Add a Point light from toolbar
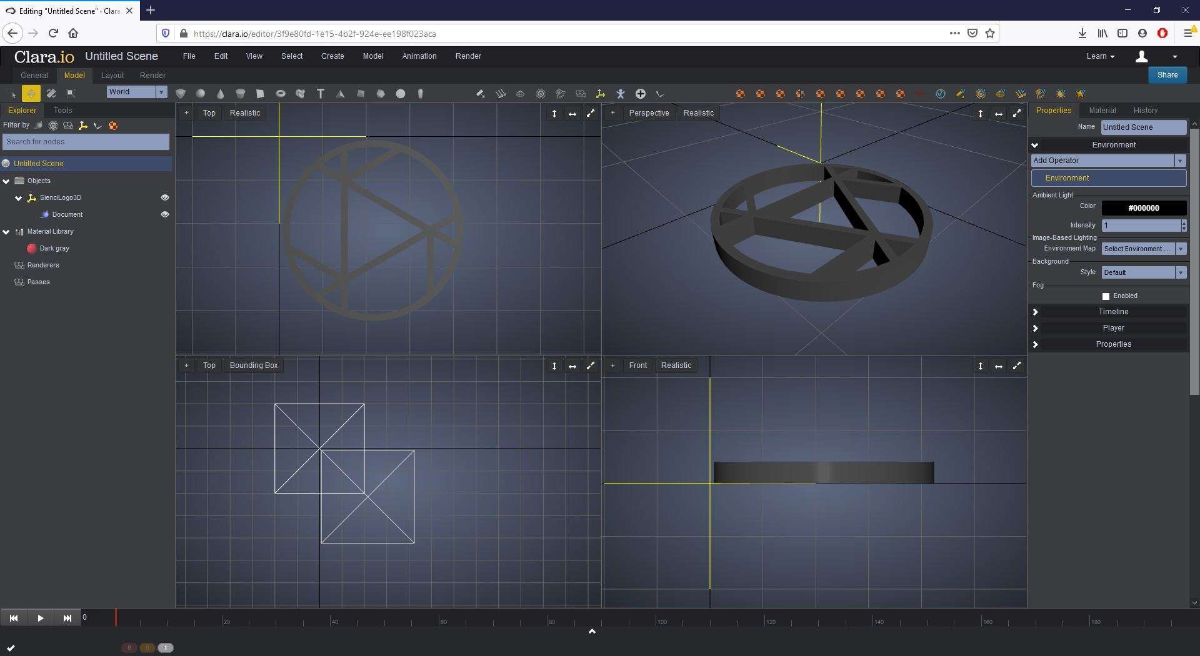Viewport: 1200px width, 656px height. tap(541, 94)
